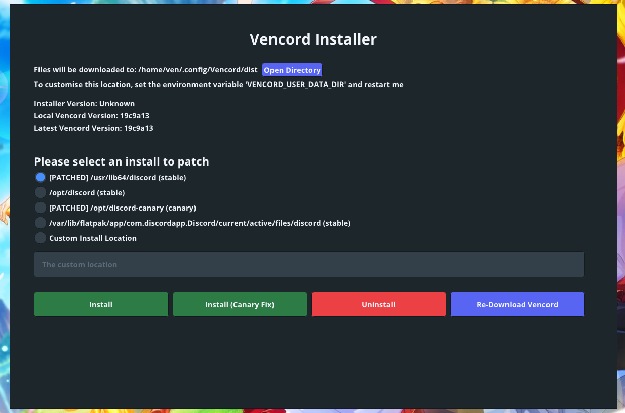Open the Vencord download directory

coord(292,70)
